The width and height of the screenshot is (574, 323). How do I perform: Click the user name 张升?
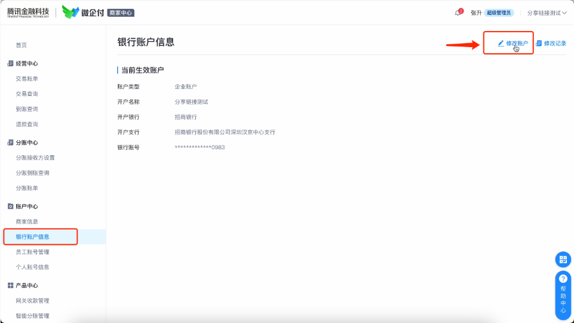click(476, 13)
